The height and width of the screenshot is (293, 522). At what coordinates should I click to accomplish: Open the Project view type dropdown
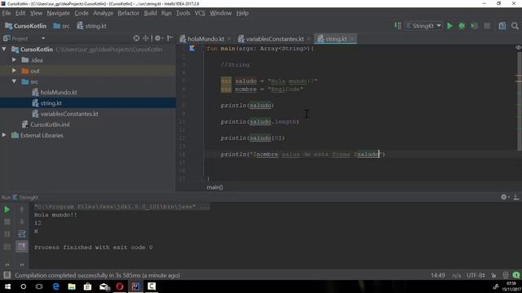pyautogui.click(x=43, y=38)
